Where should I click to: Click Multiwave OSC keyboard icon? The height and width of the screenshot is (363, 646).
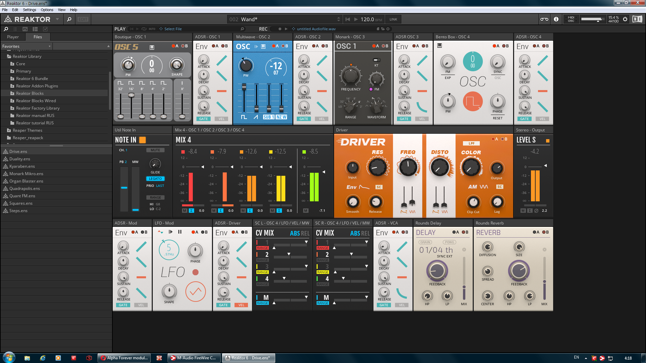(263, 46)
